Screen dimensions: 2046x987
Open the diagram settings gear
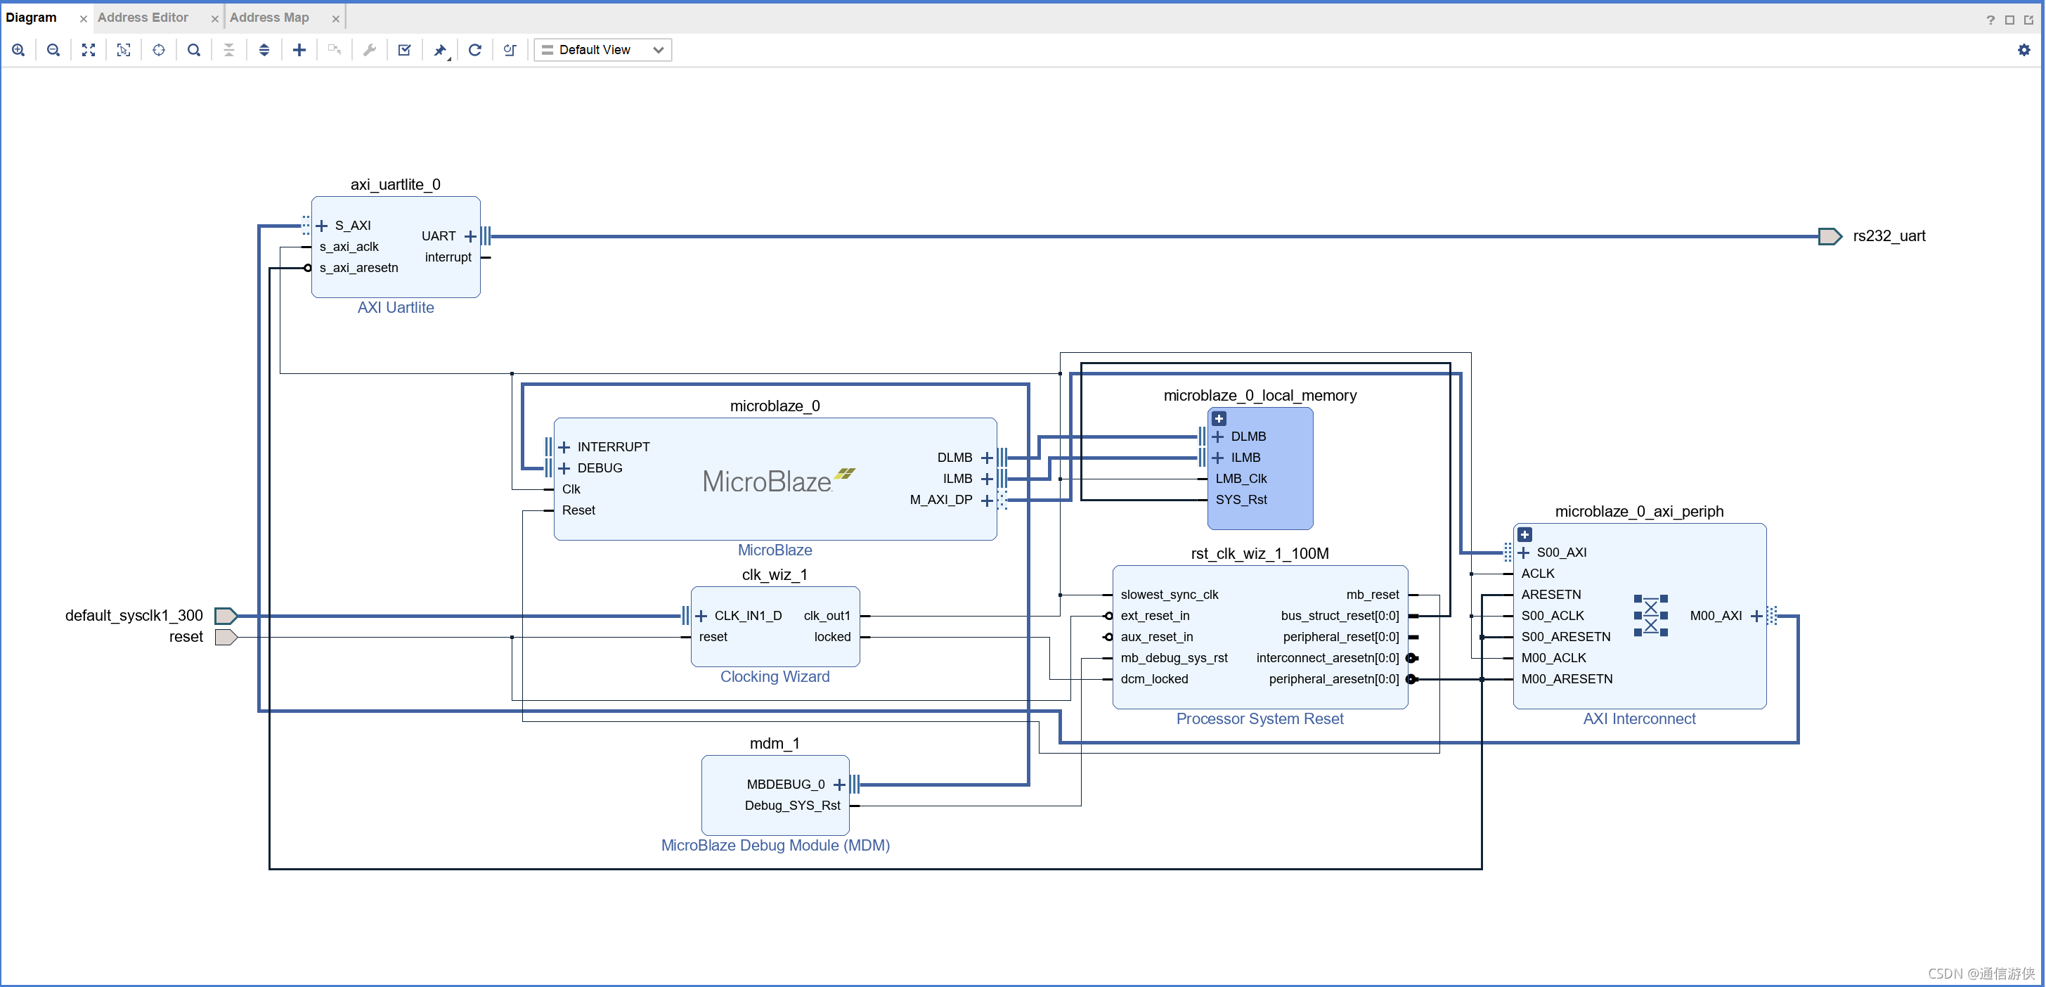pos(2024,50)
